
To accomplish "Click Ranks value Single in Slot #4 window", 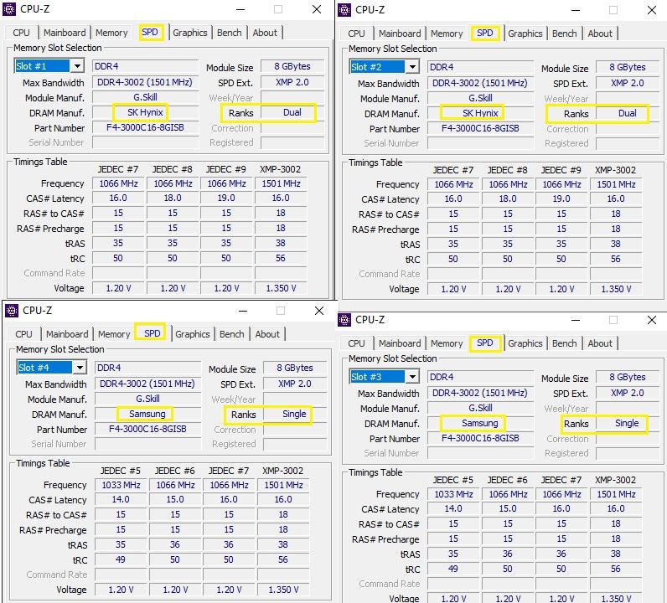I will 294,415.
